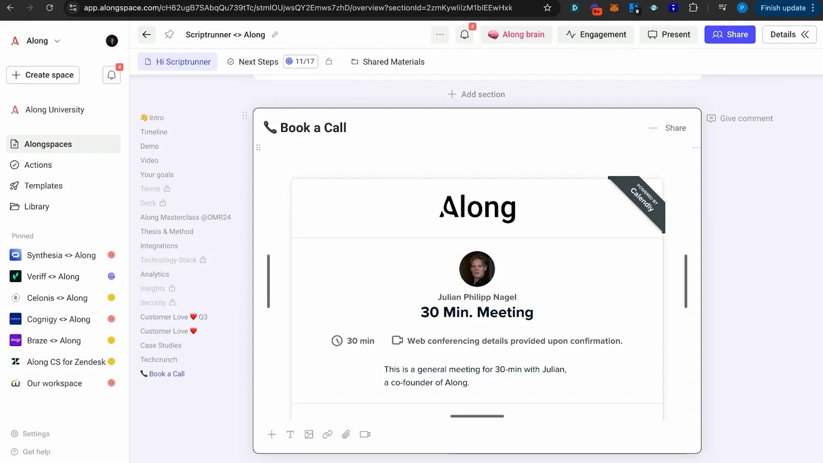The image size is (823, 463).
Task: Jump to Along Masterclass @OMR24 section
Action: tap(186, 217)
